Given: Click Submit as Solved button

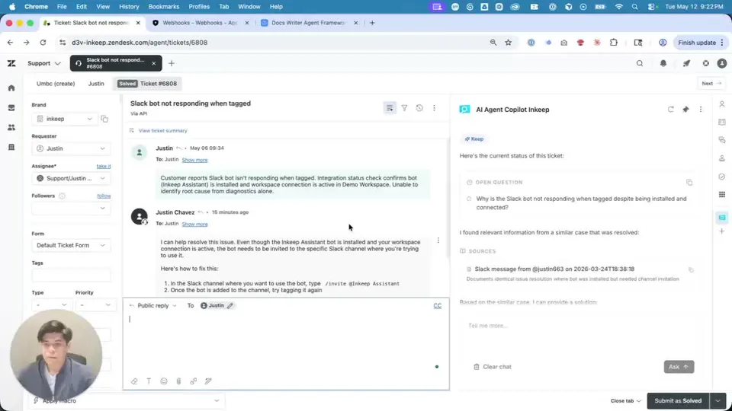Looking at the screenshot, I should tap(678, 401).
